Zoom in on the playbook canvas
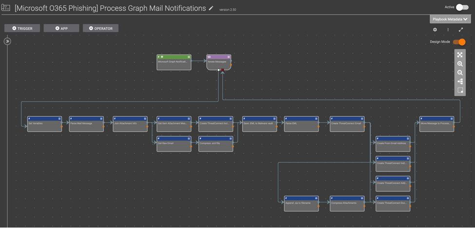 pyautogui.click(x=460, y=64)
